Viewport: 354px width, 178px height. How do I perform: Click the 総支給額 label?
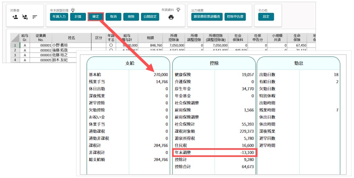[x=97, y=160]
